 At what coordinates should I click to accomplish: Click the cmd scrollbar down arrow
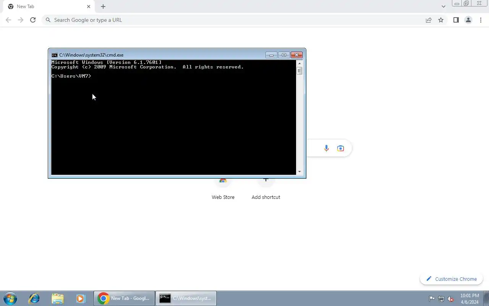click(x=300, y=172)
